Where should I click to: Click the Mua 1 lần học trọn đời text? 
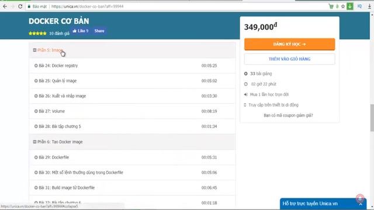point(269,94)
